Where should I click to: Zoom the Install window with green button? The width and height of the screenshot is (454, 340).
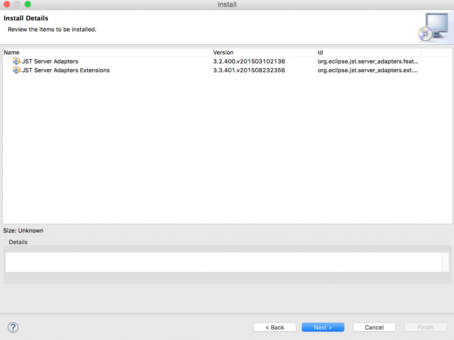[28, 4]
